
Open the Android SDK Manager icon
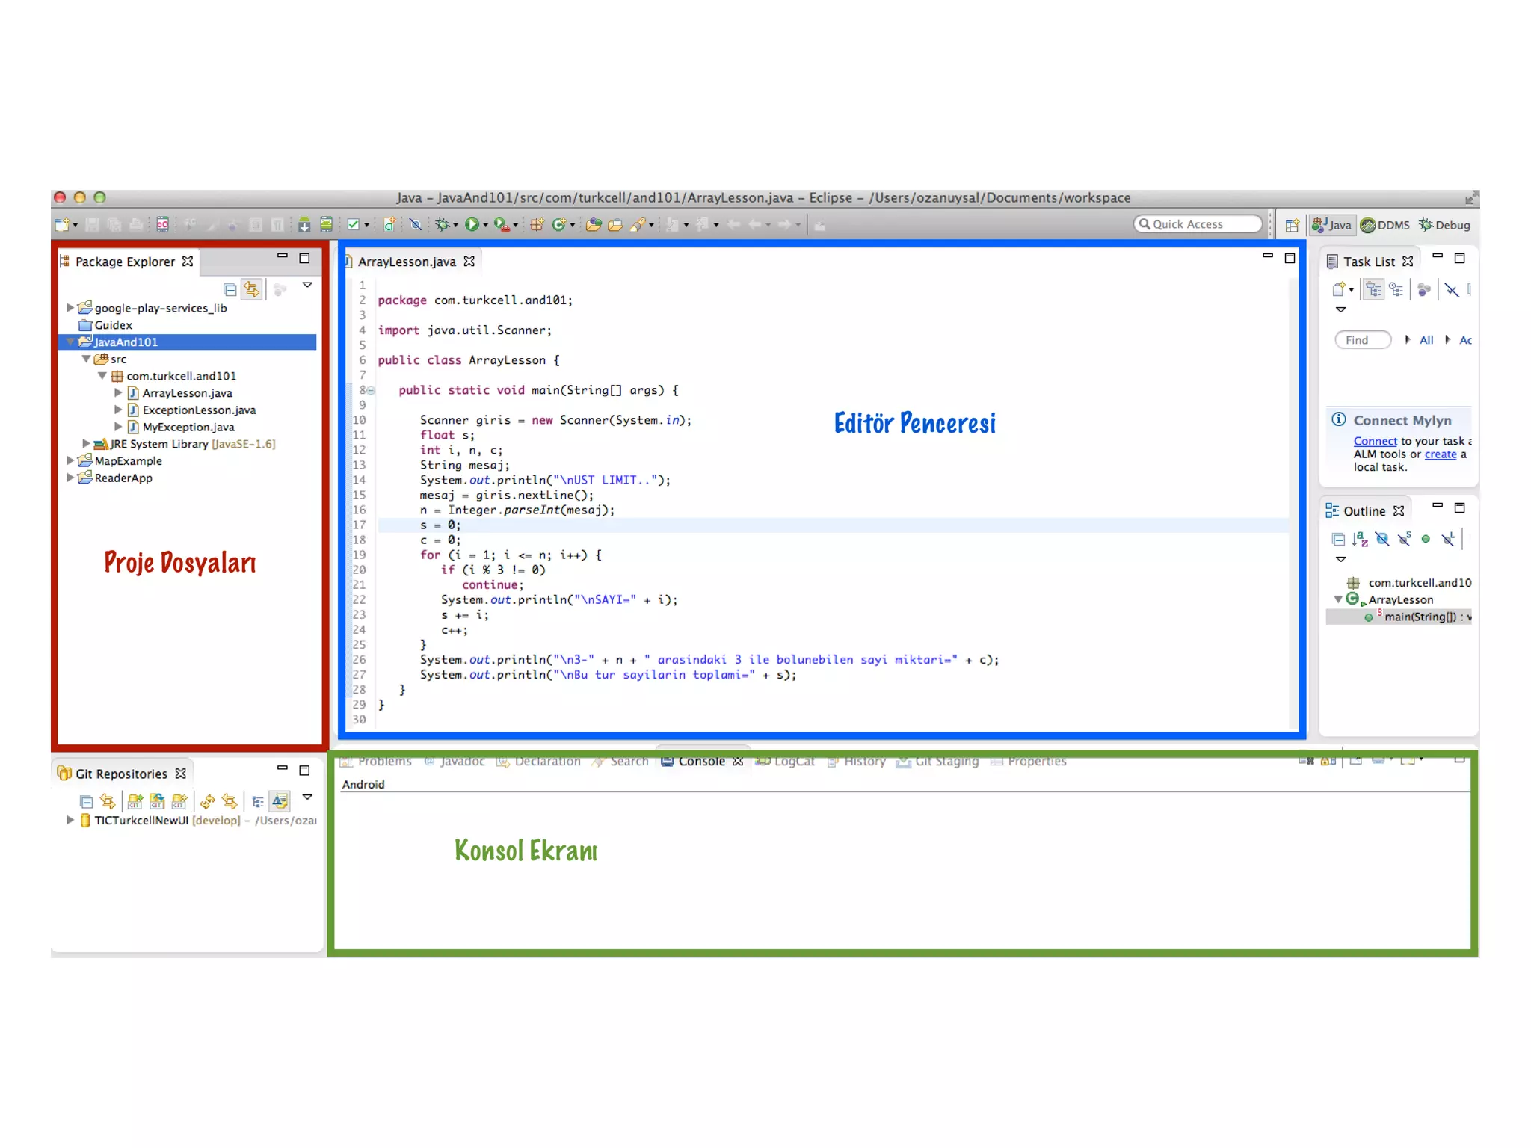point(304,224)
